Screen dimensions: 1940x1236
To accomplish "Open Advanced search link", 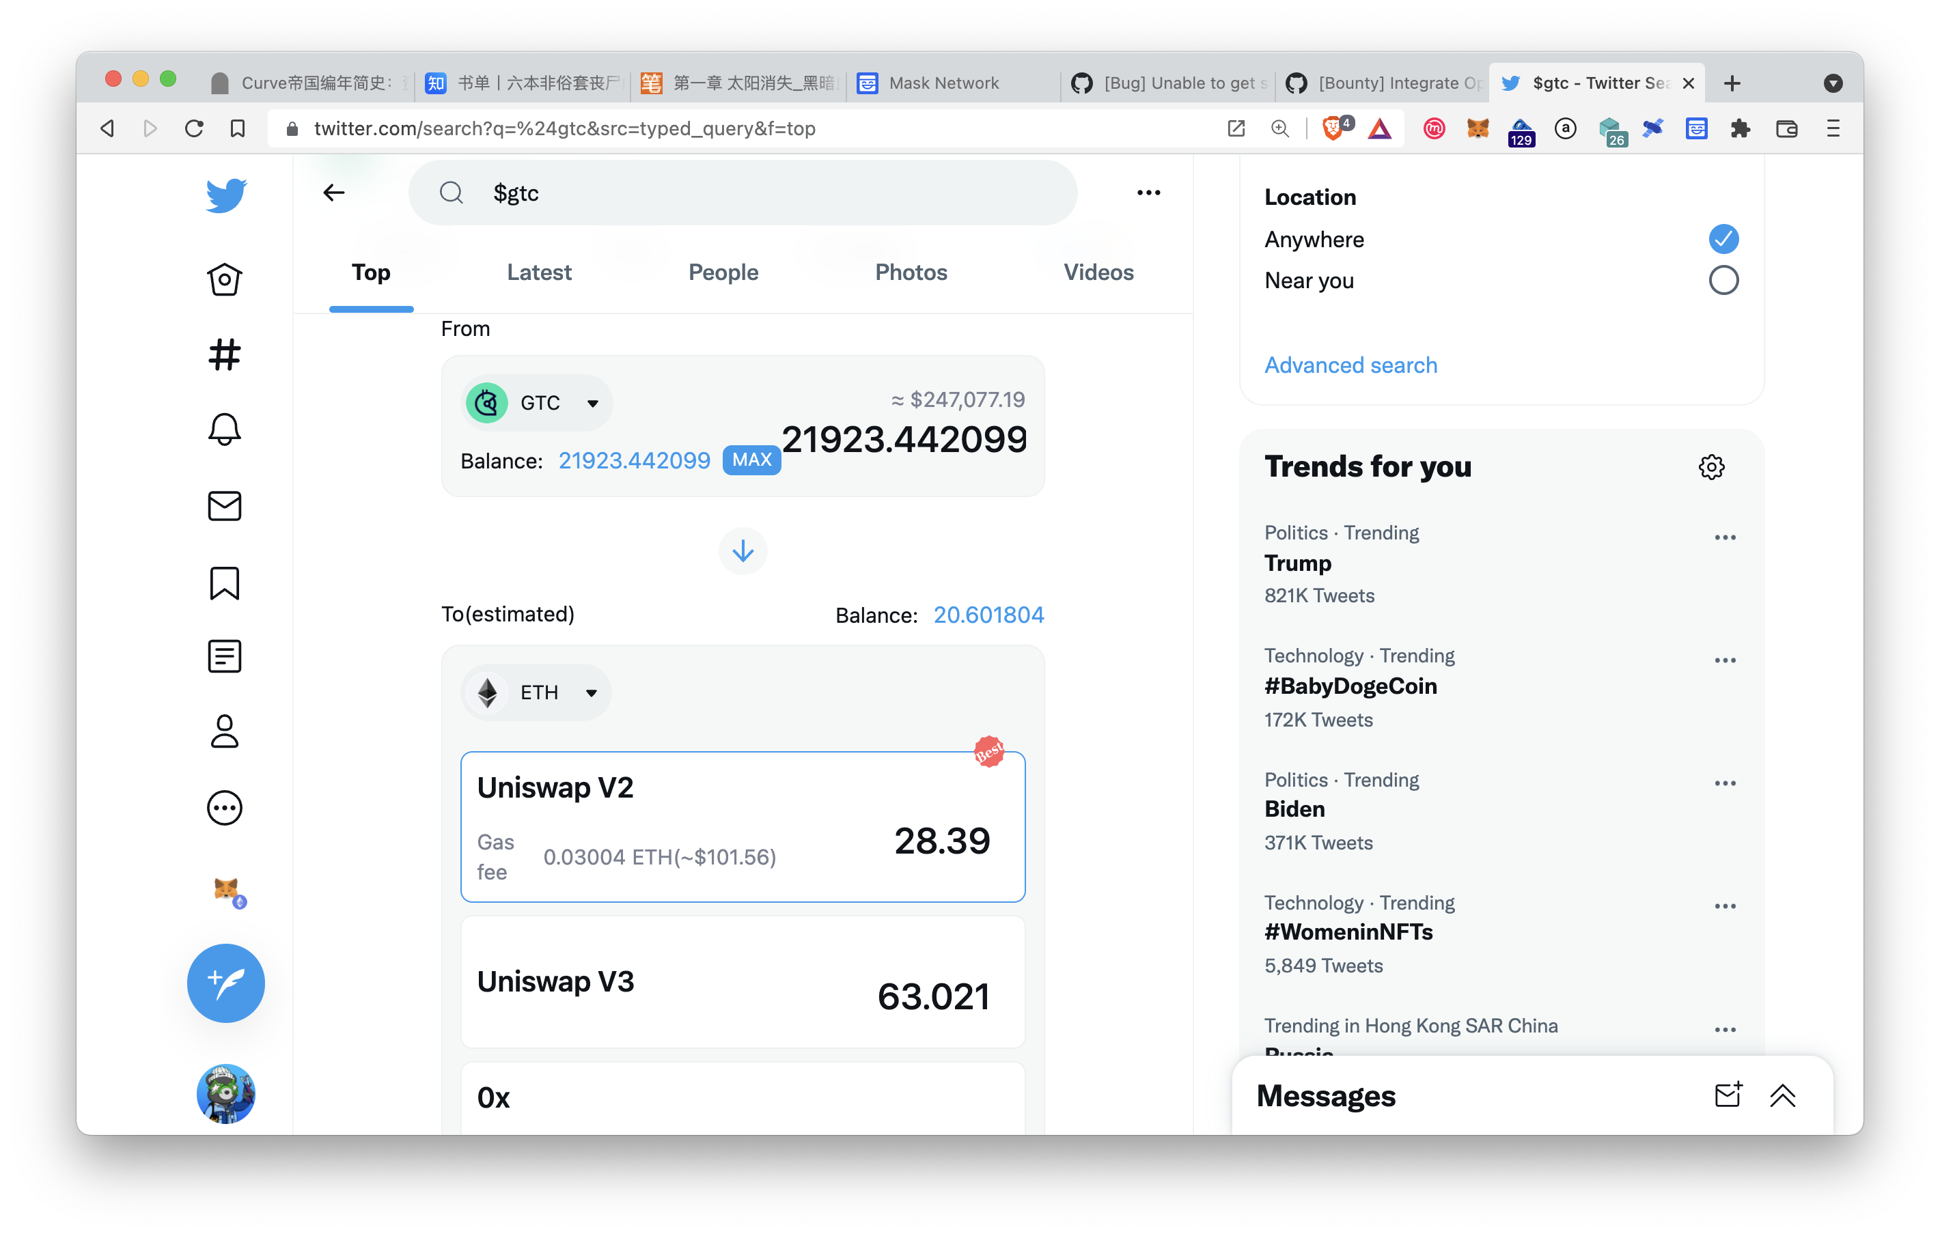I will tap(1350, 365).
